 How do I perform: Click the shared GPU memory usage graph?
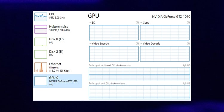(x=139, y=92)
